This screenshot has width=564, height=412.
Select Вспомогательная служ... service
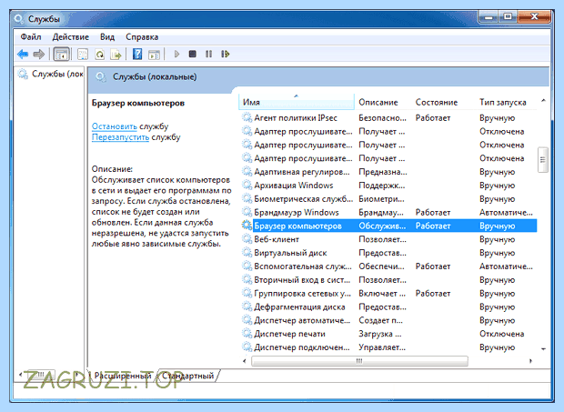tap(389, 266)
